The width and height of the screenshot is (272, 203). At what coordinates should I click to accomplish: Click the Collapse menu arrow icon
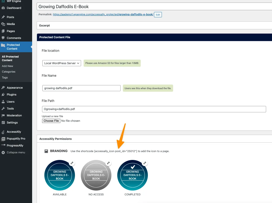pyautogui.click(x=3, y=153)
